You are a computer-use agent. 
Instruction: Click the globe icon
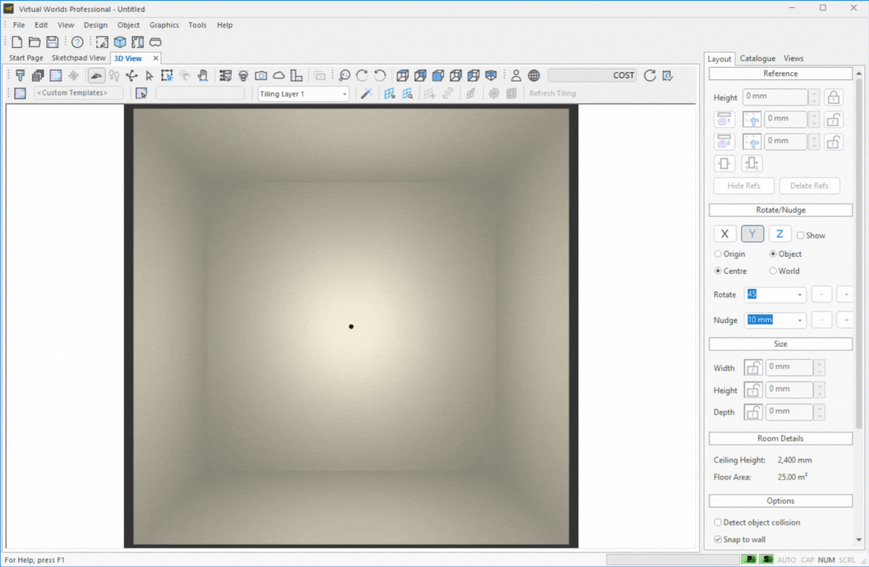(x=534, y=75)
